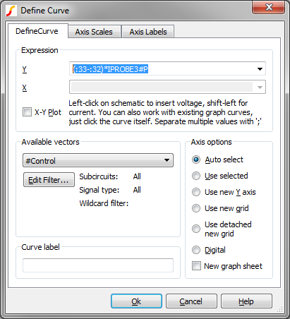Expand the Y expression dropdown arrow
This screenshot has height=319, width=290.
point(260,69)
